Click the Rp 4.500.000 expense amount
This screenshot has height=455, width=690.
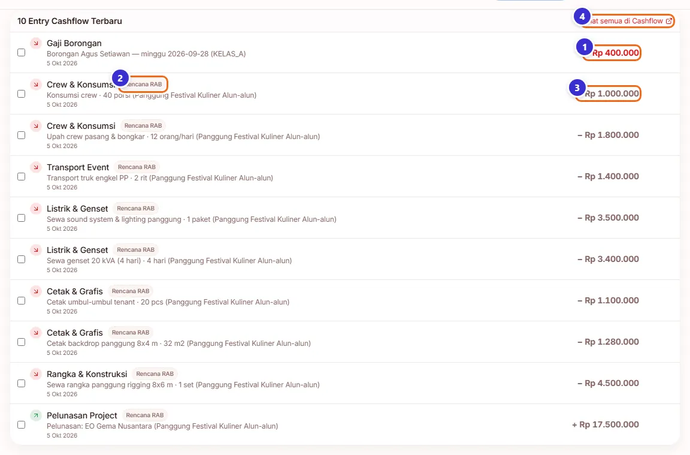pos(608,383)
